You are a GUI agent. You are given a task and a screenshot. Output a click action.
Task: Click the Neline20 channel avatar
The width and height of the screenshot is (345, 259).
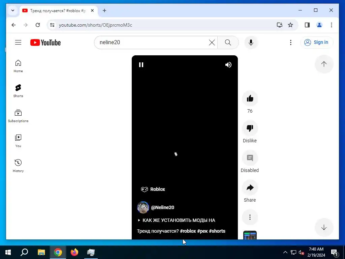tap(143, 207)
